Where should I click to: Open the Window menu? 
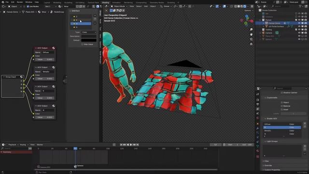29,2
